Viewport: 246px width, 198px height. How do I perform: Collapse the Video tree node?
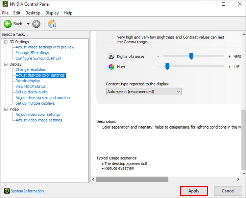click(6, 109)
